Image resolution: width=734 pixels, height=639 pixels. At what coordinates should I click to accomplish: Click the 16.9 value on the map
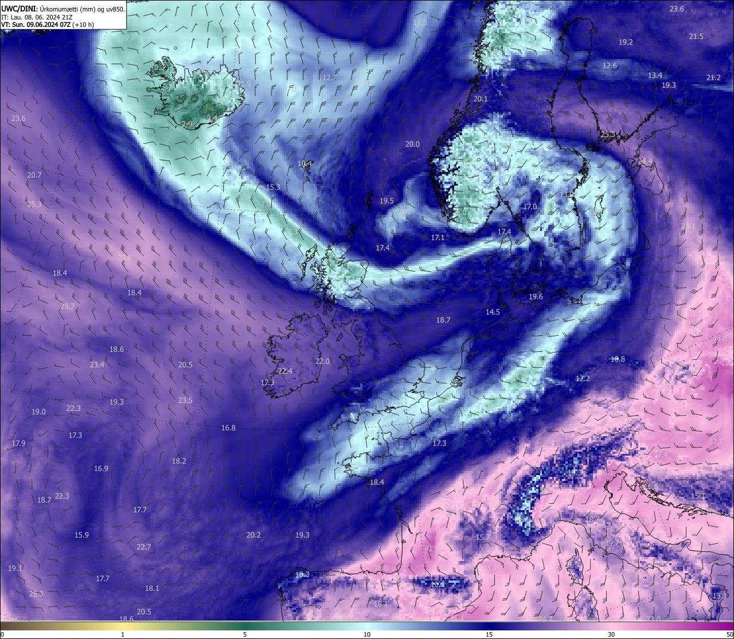[x=101, y=468]
